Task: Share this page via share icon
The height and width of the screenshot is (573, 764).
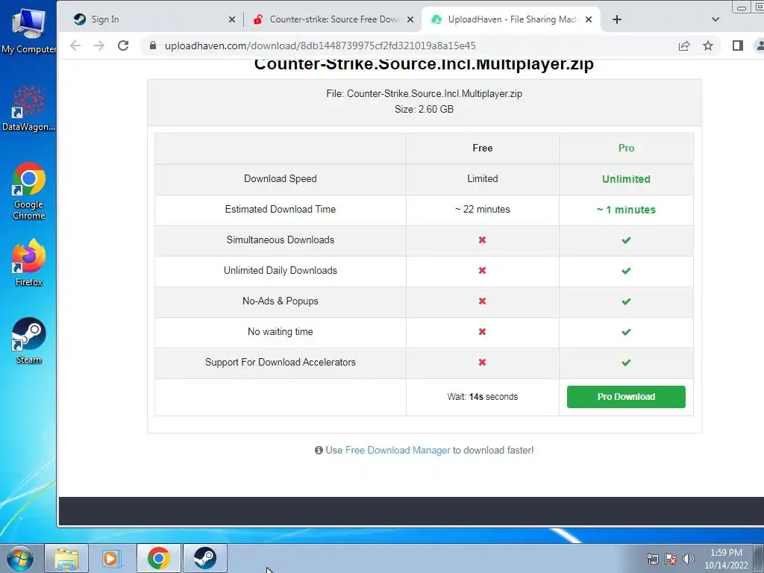Action: click(684, 46)
